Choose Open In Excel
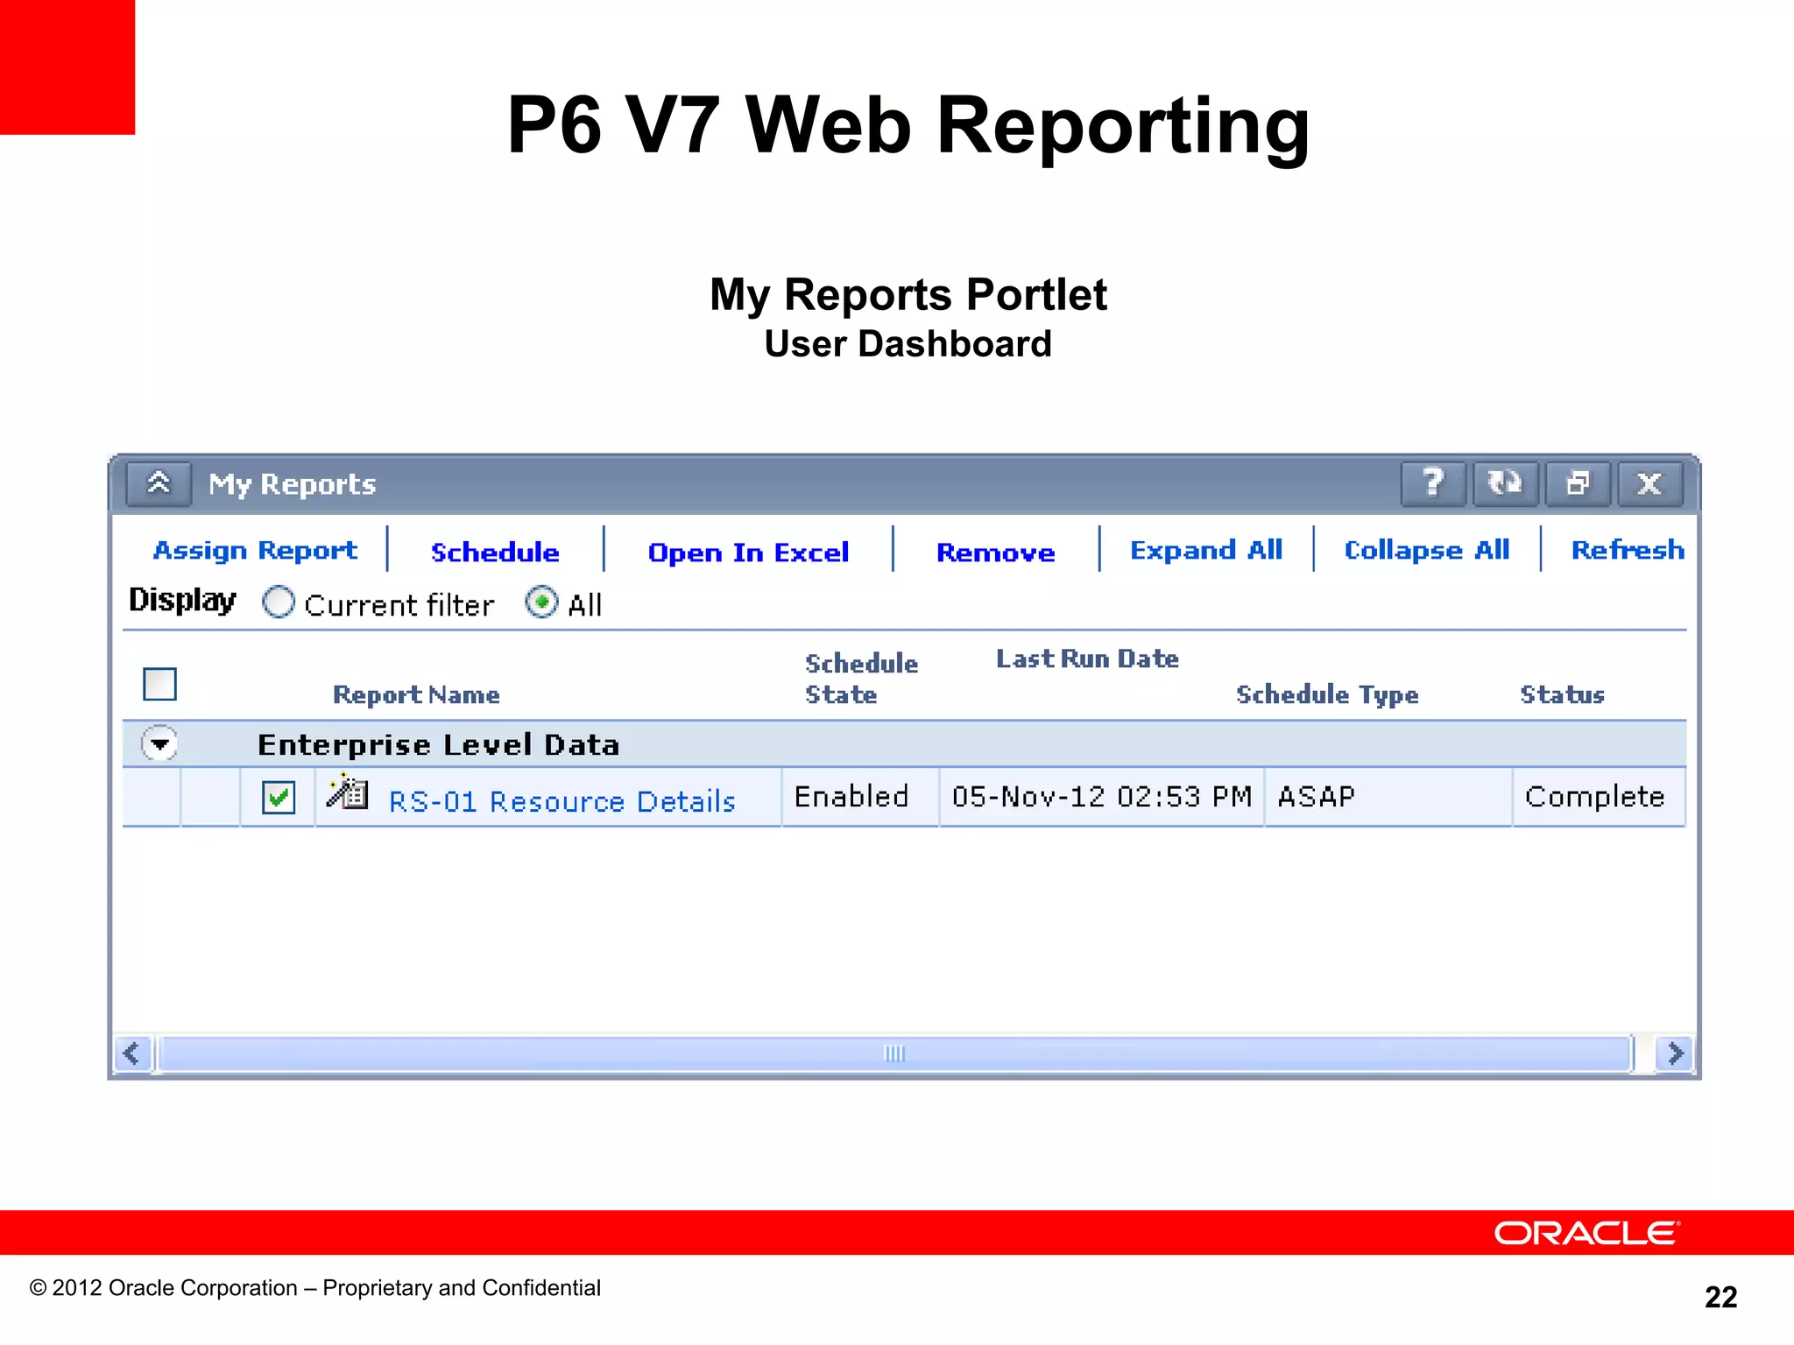The height and width of the screenshot is (1345, 1794). pyautogui.click(x=748, y=553)
